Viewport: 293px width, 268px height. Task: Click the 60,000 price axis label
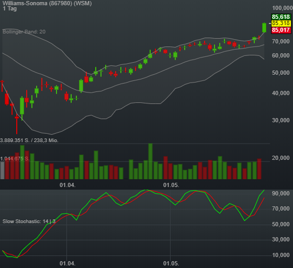pyautogui.click(x=281, y=55)
